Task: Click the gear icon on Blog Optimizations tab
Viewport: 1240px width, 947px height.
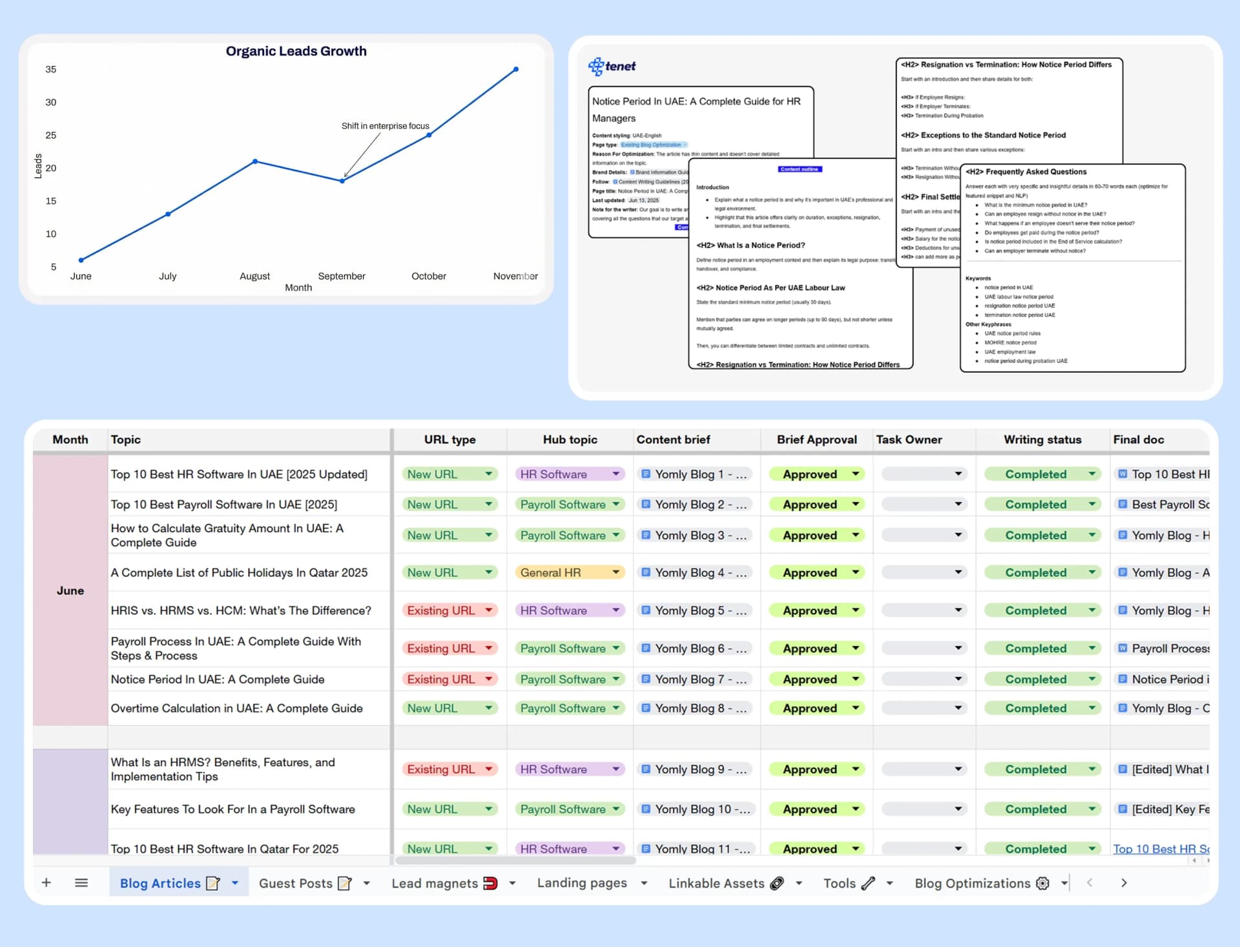Action: (1042, 882)
